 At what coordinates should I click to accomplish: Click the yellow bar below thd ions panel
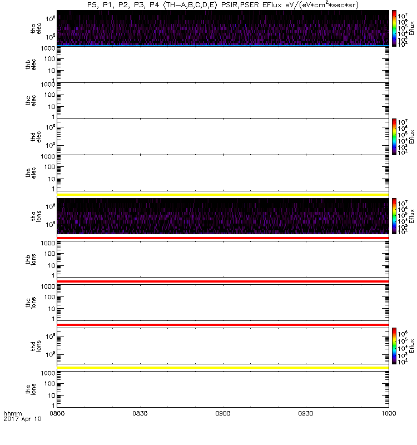tap(223, 368)
